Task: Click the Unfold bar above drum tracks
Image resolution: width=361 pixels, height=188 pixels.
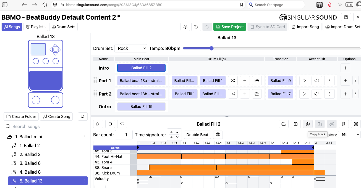Action: [115, 148]
